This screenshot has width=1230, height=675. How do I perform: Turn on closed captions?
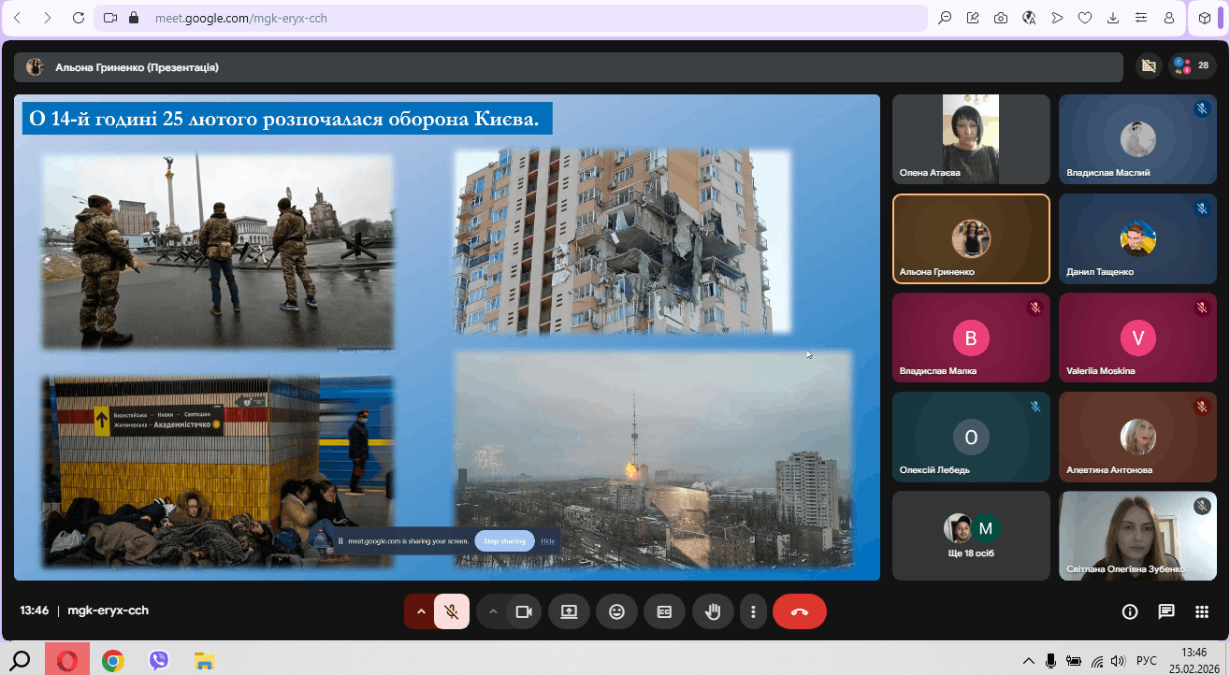click(664, 611)
